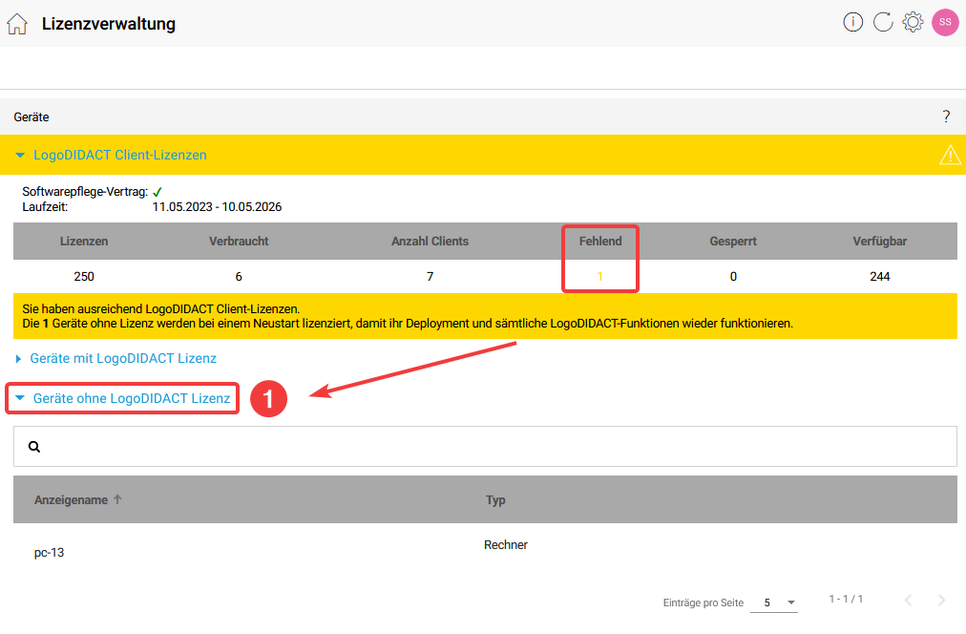Click the pagination text 1 - 1 / 1
Screen dimensions: 966x634
(846, 599)
